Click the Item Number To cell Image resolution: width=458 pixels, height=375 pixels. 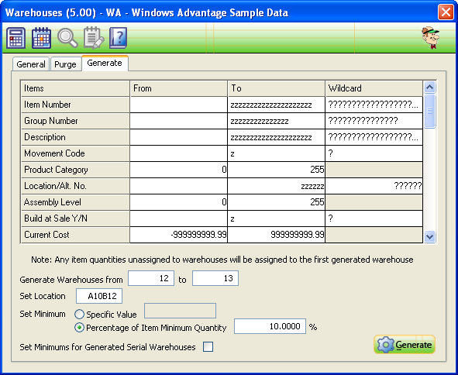277,105
